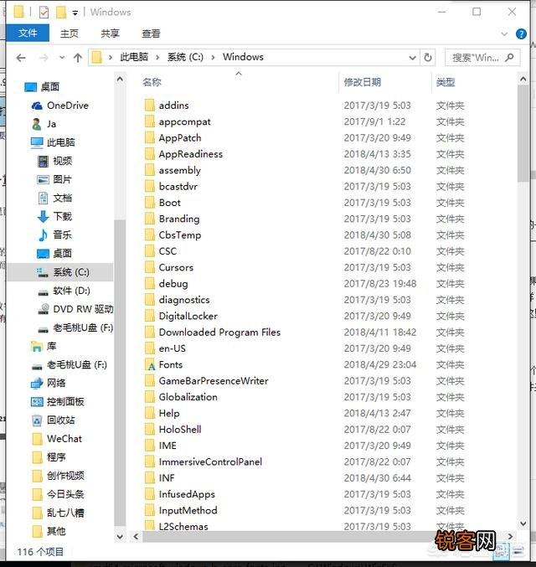Viewport: 536px width, 567px height.
Task: Click the file list vertical scroll thumb
Action: (523, 134)
